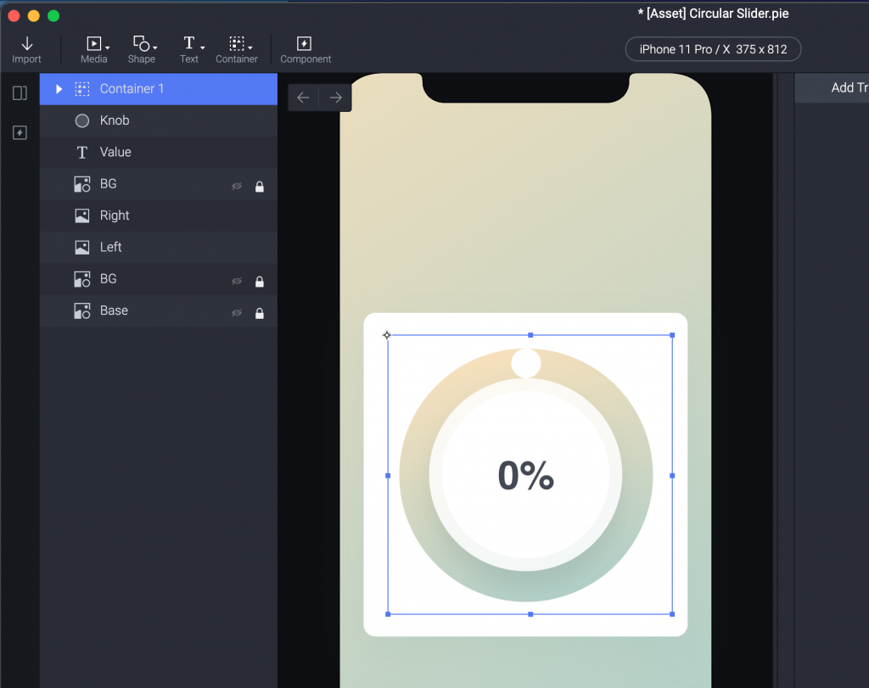This screenshot has width=869, height=688.
Task: Unlock the BG layer below Left
Action: click(x=260, y=282)
